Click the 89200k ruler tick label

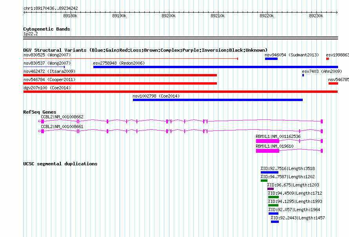click(169, 16)
